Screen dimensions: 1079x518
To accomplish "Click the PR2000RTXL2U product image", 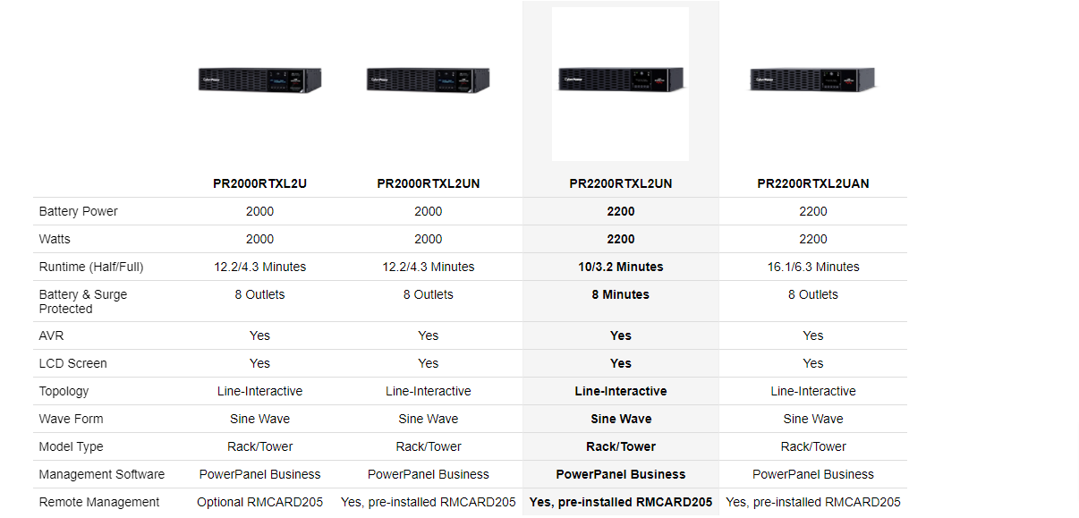I will pyautogui.click(x=259, y=80).
